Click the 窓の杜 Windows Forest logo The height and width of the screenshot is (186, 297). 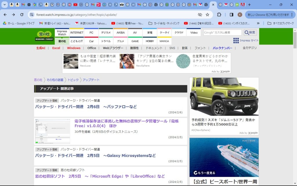44,36
